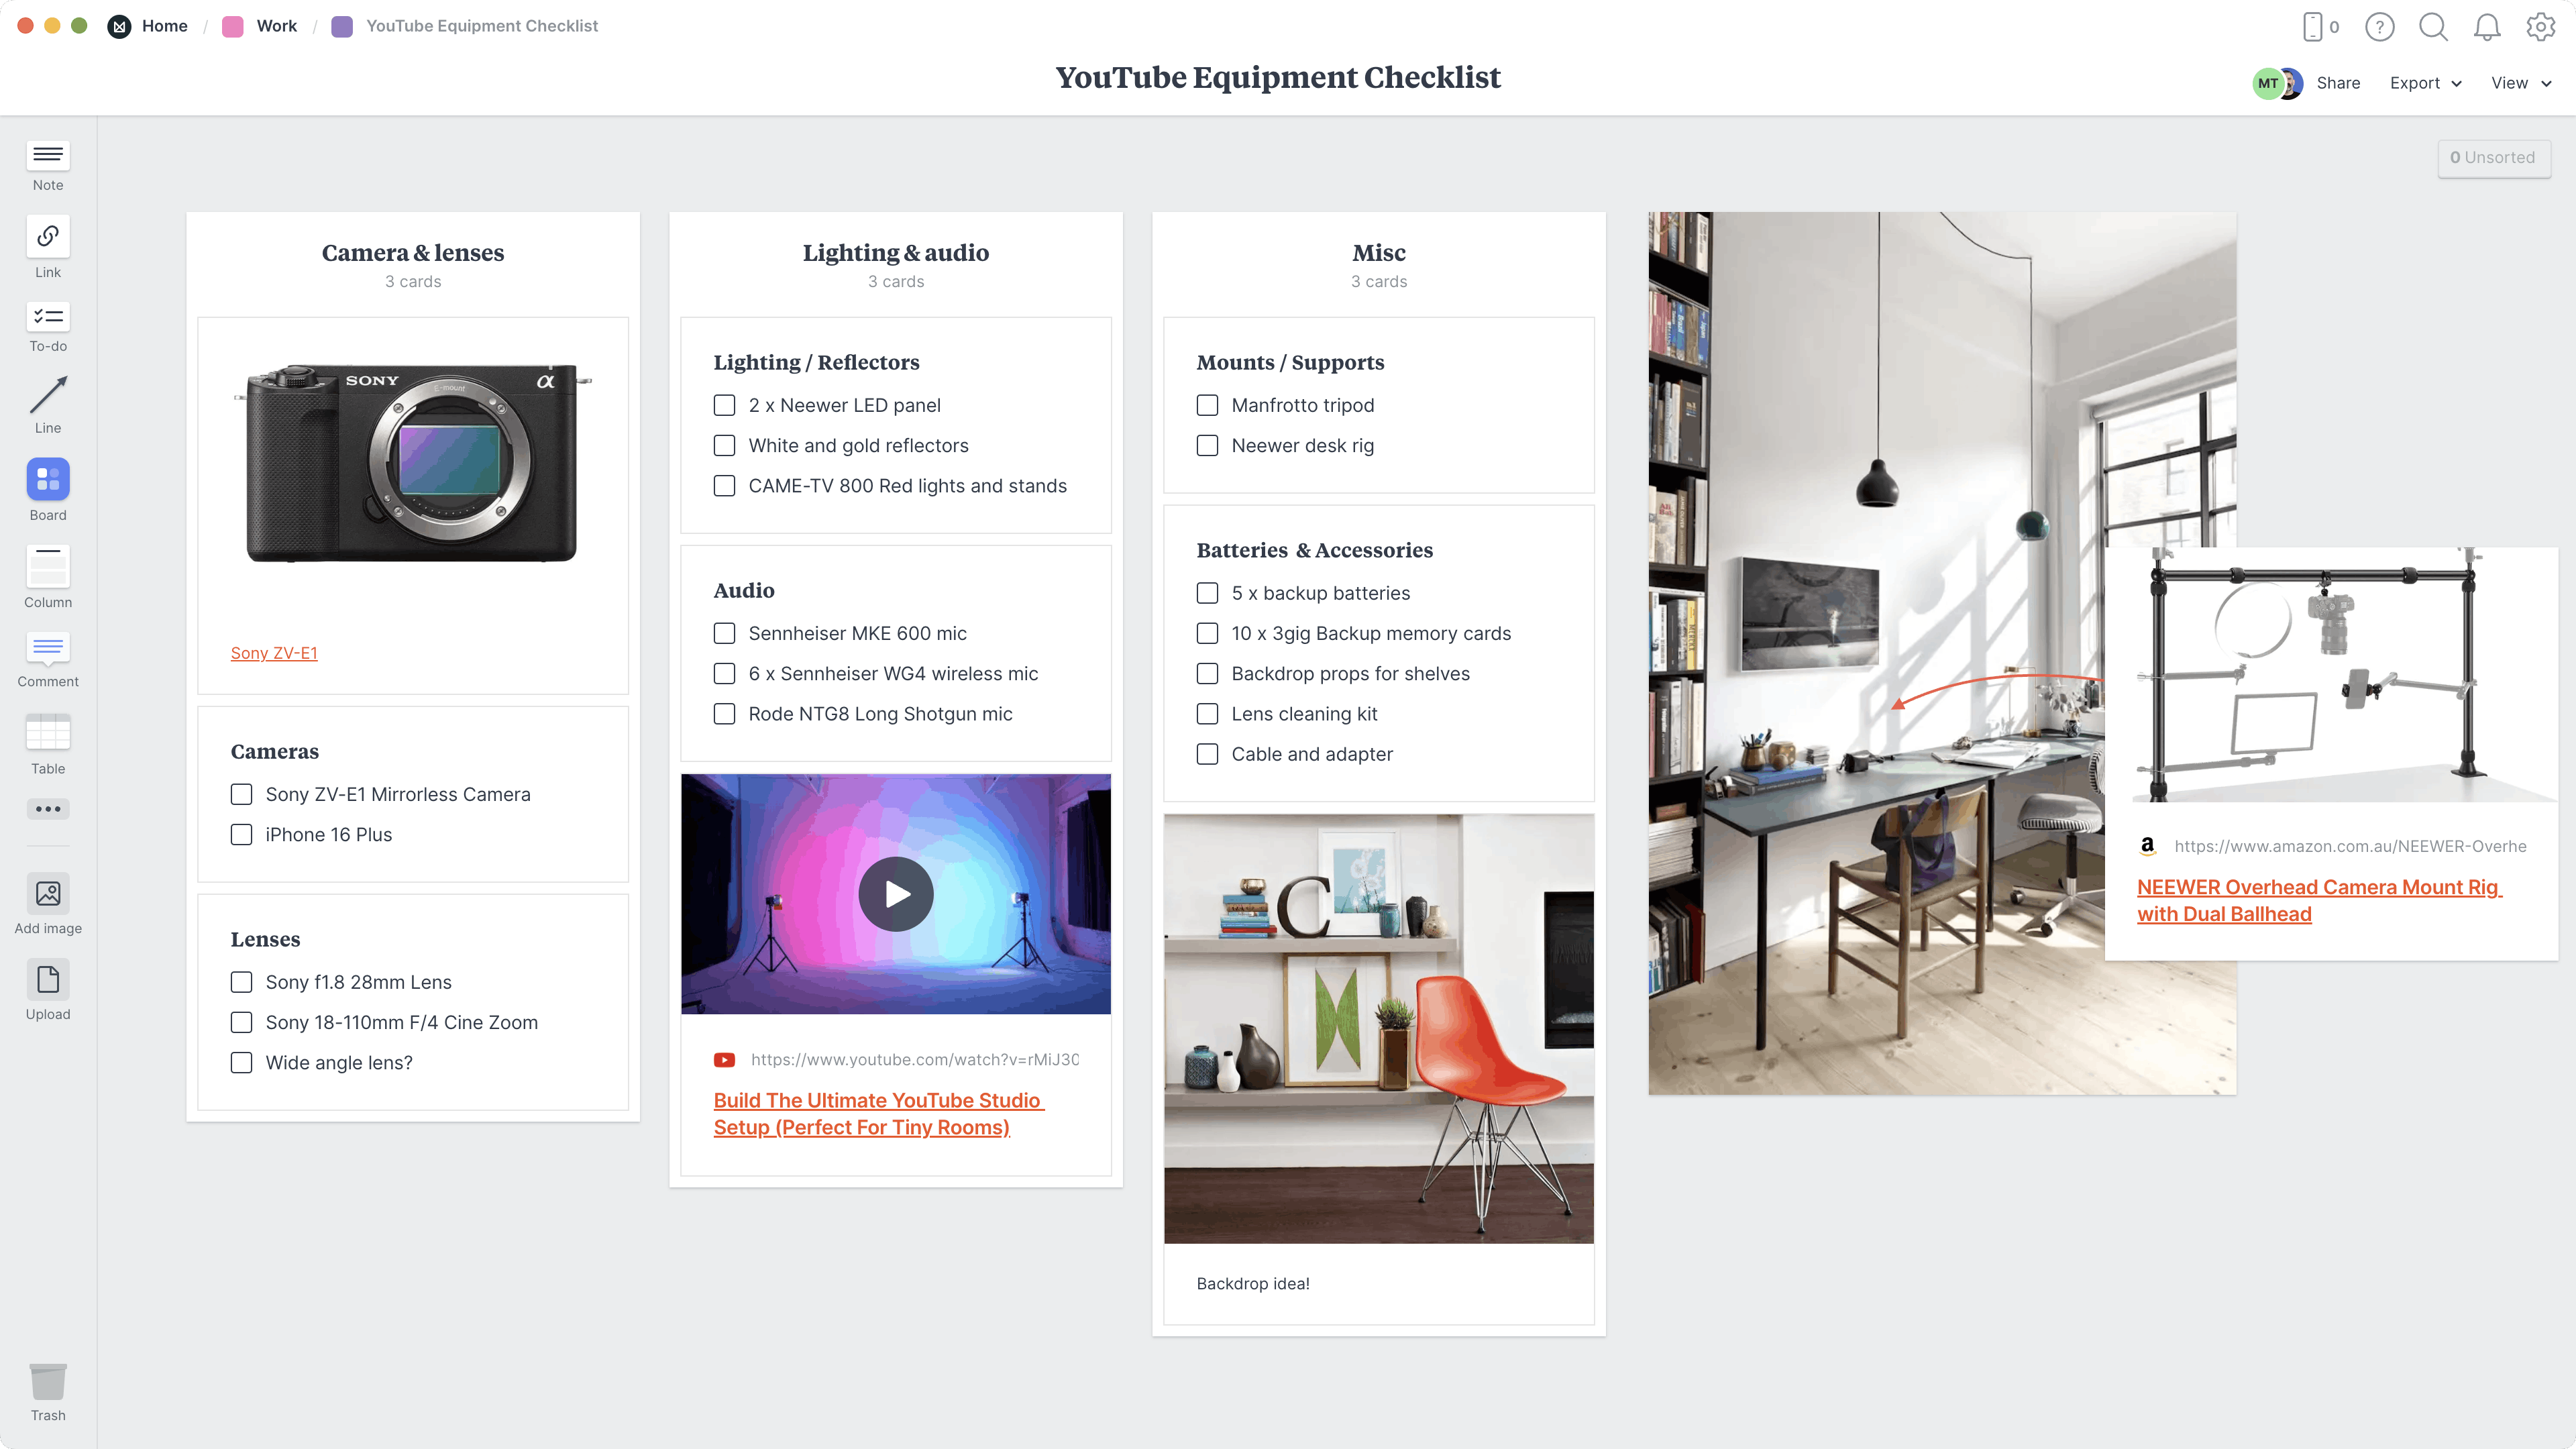This screenshot has height=1449, width=2576.
Task: Click the backdrop idea room thumbnail
Action: pos(1379,1028)
